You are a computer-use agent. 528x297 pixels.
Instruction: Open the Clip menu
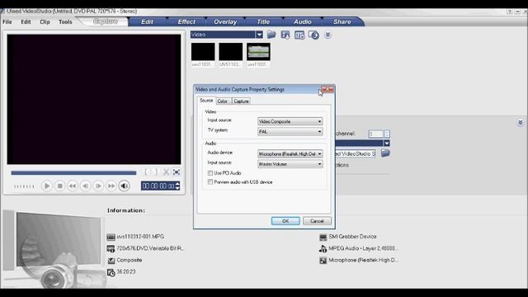coord(45,22)
